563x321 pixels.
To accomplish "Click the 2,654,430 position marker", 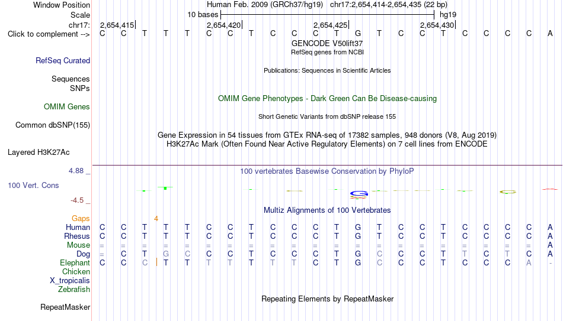I will 437,25.
